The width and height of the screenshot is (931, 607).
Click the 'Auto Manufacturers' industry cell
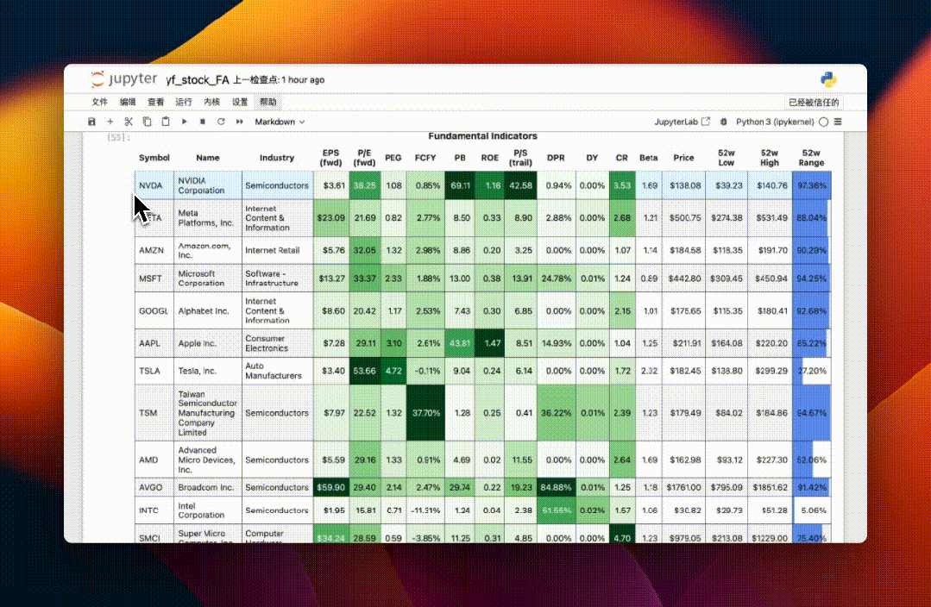277,371
